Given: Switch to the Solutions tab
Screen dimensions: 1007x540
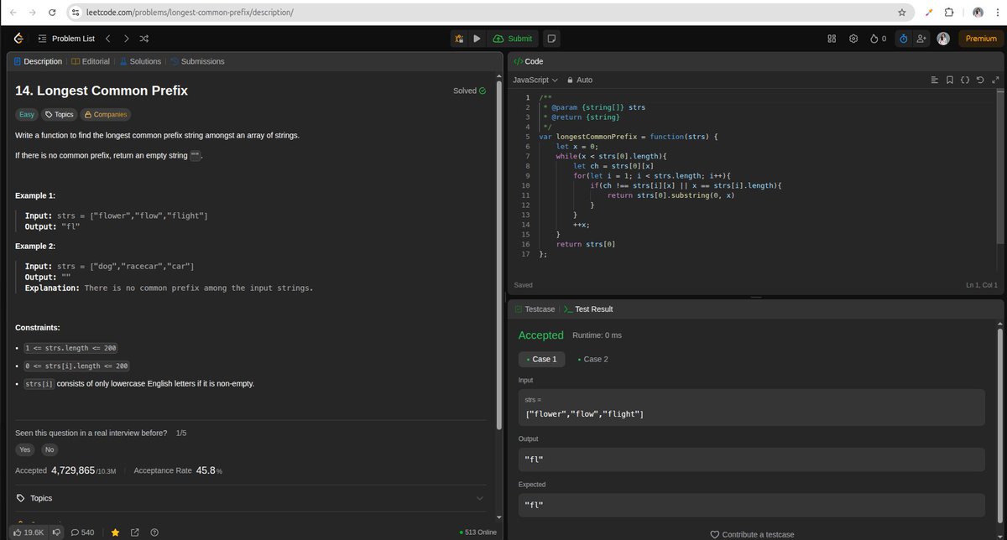Looking at the screenshot, I should (x=140, y=61).
